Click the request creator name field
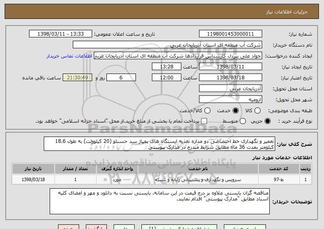 [178, 56]
